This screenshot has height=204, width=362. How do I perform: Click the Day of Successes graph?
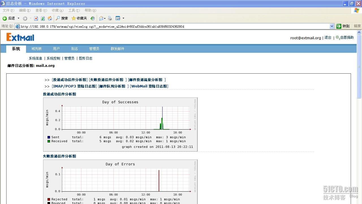point(120,124)
